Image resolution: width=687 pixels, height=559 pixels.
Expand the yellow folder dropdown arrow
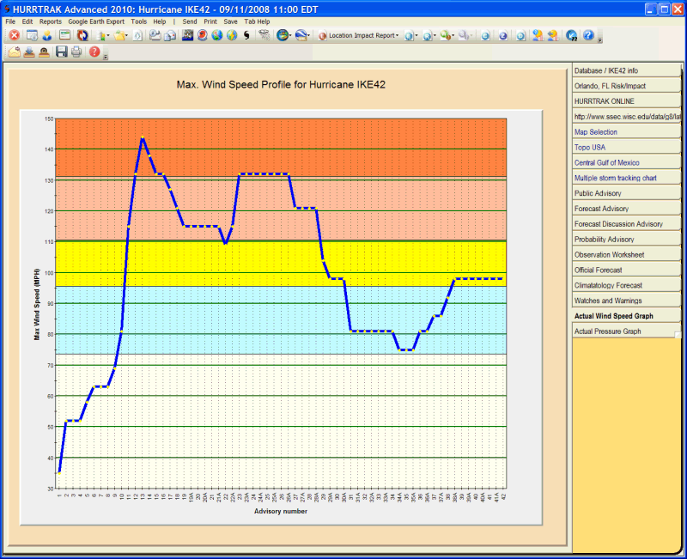pos(128,36)
